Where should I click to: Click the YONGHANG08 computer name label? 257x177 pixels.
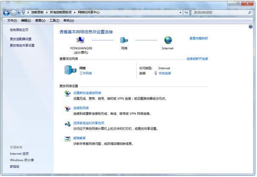[81, 48]
